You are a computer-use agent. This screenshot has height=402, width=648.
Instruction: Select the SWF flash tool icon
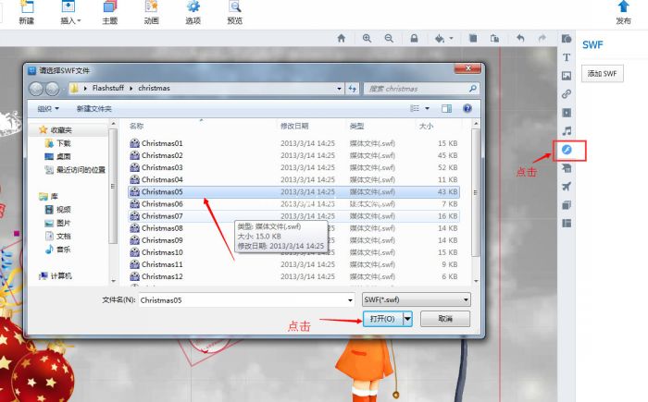[x=567, y=150]
